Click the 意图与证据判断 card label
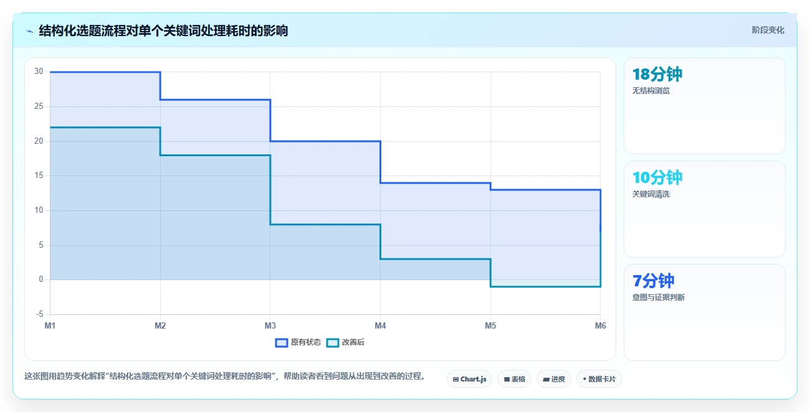 click(x=659, y=297)
